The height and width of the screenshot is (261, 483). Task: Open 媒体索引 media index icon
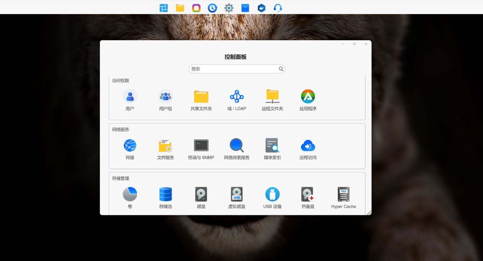click(x=272, y=145)
